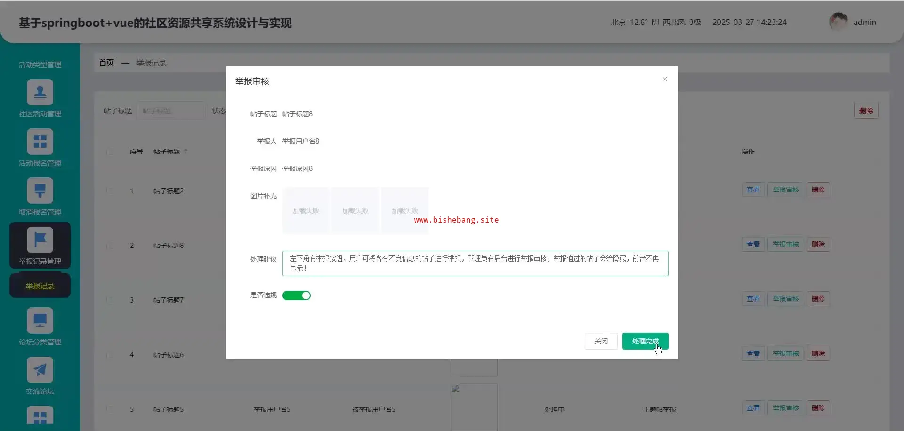Click 查看 for the 帖子标题2 row

(x=753, y=190)
